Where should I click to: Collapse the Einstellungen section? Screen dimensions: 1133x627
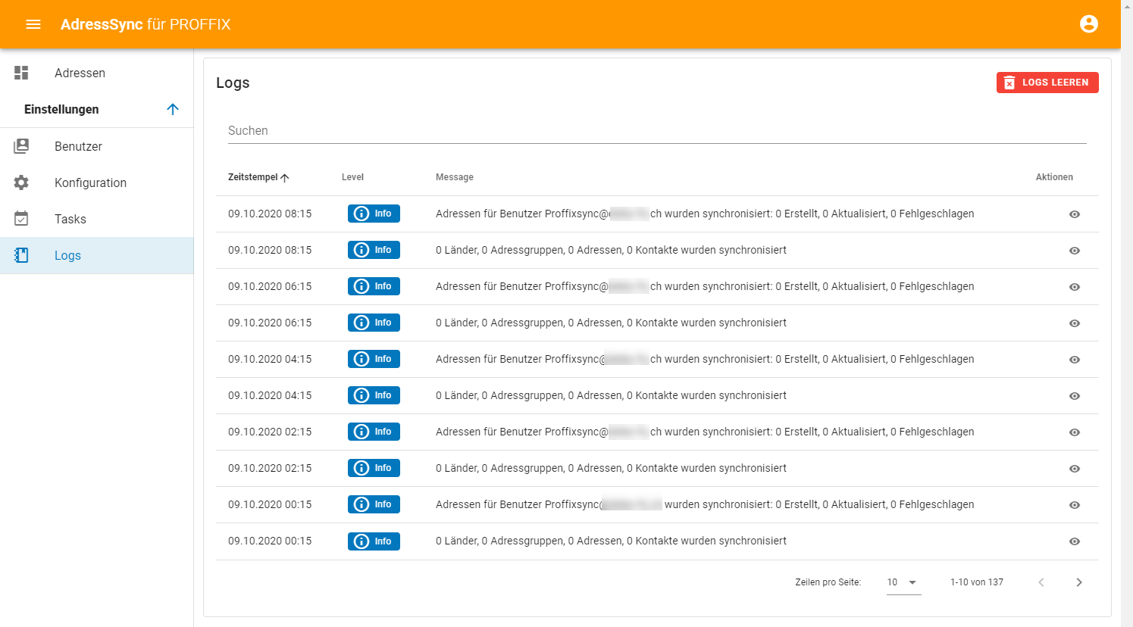[173, 109]
